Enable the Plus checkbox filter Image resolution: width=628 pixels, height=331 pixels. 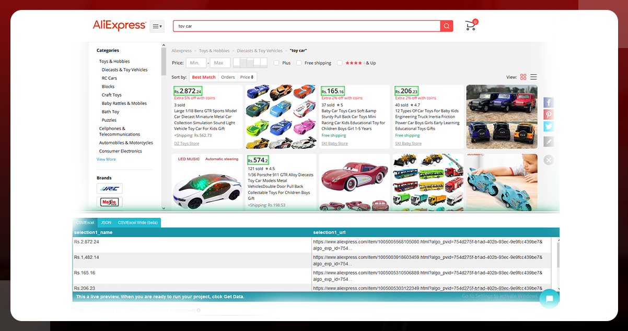(x=276, y=63)
